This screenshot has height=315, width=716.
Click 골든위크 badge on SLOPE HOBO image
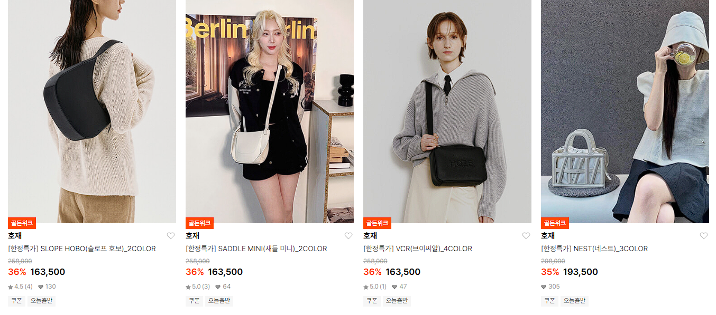click(22, 223)
